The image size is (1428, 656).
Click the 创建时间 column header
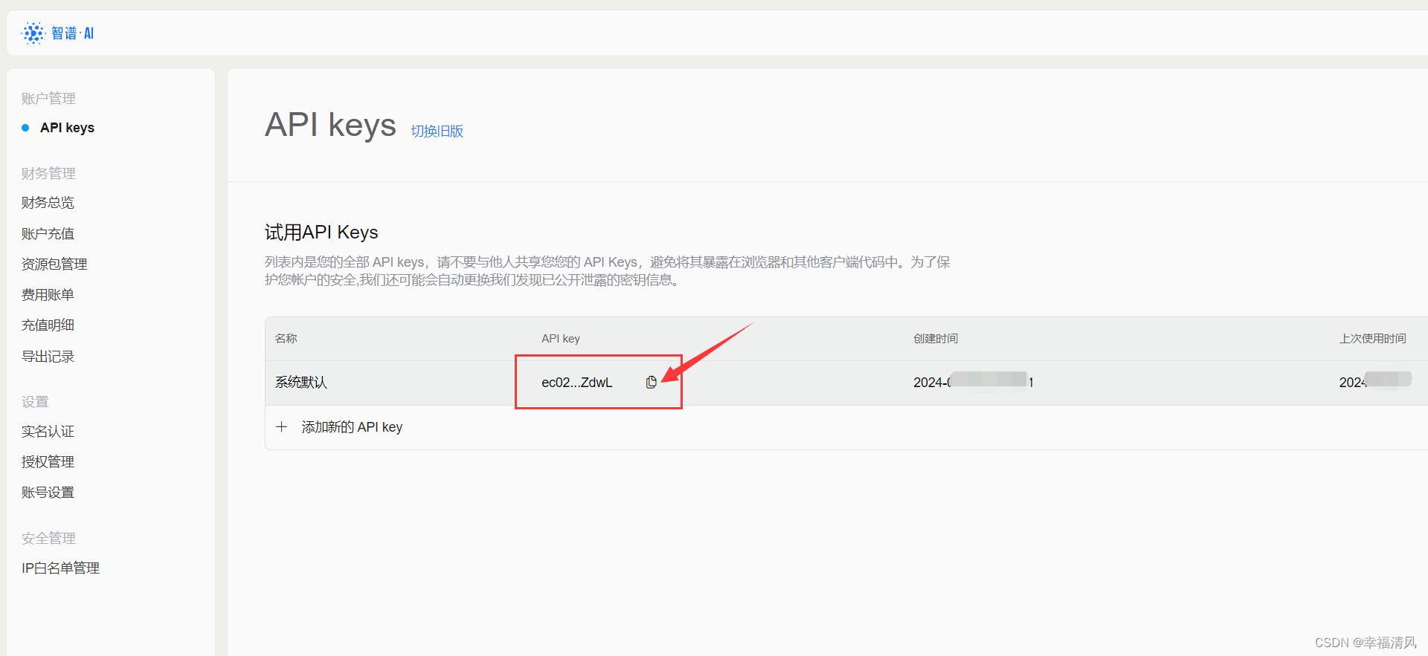[936, 339]
